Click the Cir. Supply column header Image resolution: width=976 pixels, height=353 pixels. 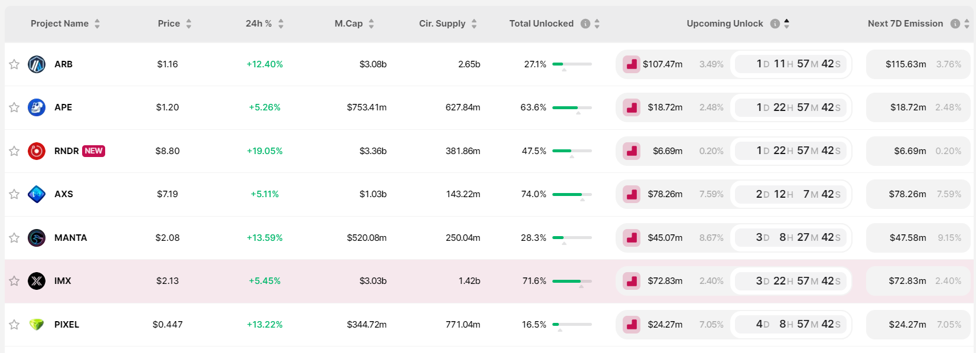coord(442,24)
